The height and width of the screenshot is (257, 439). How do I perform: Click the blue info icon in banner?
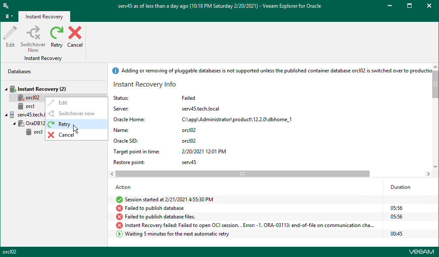point(116,71)
